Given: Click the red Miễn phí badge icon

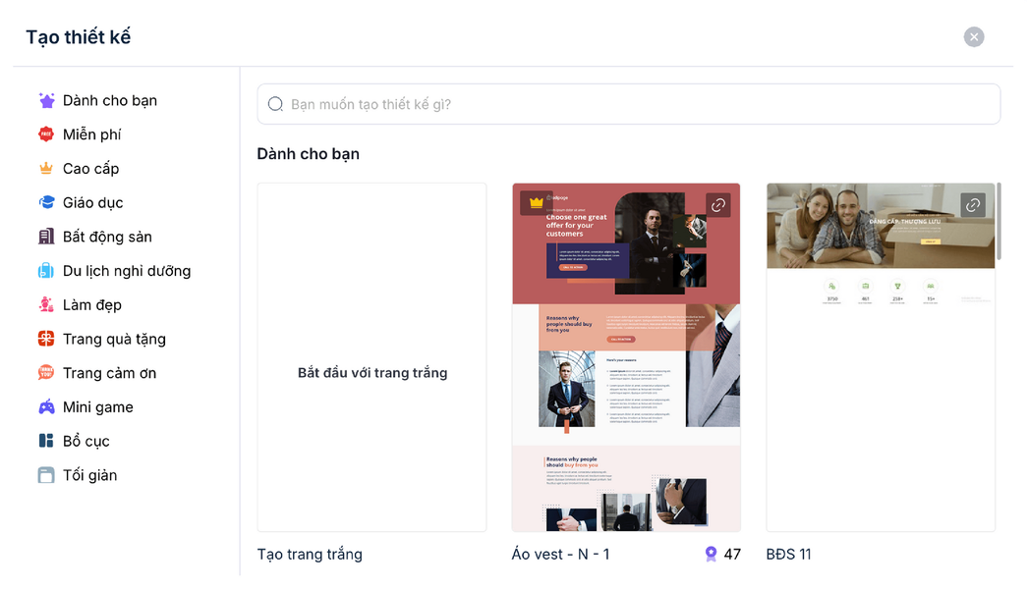Looking at the screenshot, I should coord(46,134).
